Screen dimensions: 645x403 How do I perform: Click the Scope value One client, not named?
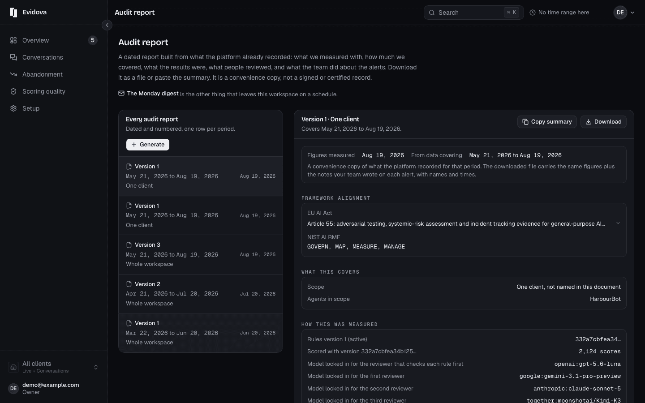(x=568, y=287)
